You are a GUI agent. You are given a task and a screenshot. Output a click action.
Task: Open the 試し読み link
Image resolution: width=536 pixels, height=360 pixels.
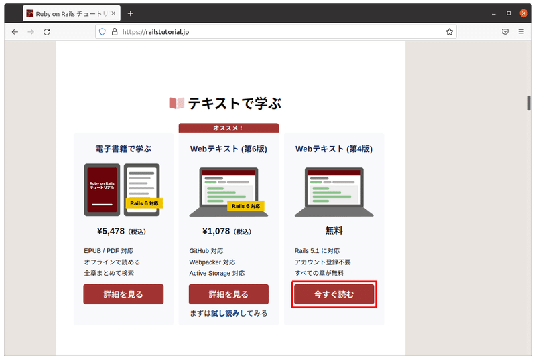tap(225, 314)
